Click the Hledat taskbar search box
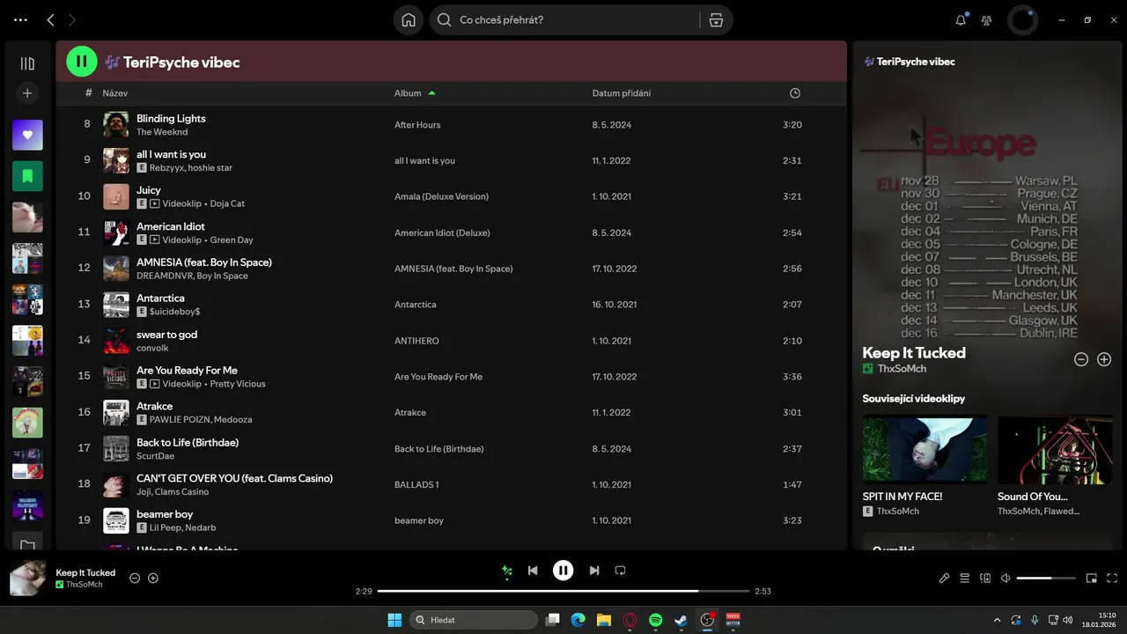 pos(475,620)
